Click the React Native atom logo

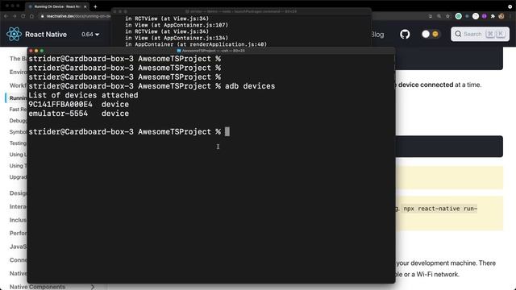[15, 34]
